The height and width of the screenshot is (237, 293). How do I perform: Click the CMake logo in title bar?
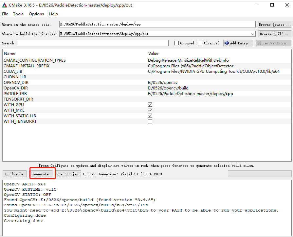click(x=5, y=5)
